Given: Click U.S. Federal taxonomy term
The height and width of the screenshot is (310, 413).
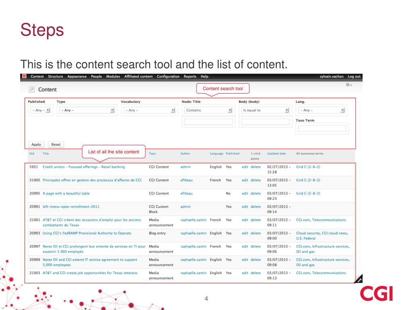Looking at the screenshot, I should pyautogui.click(x=306, y=238).
